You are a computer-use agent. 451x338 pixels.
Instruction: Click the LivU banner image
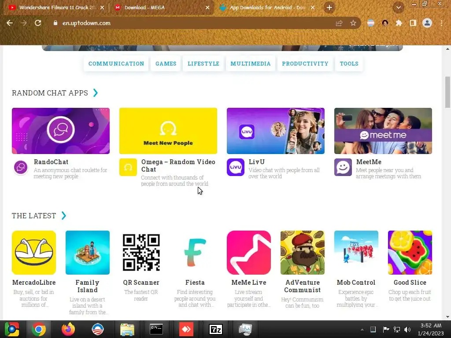[276, 131]
